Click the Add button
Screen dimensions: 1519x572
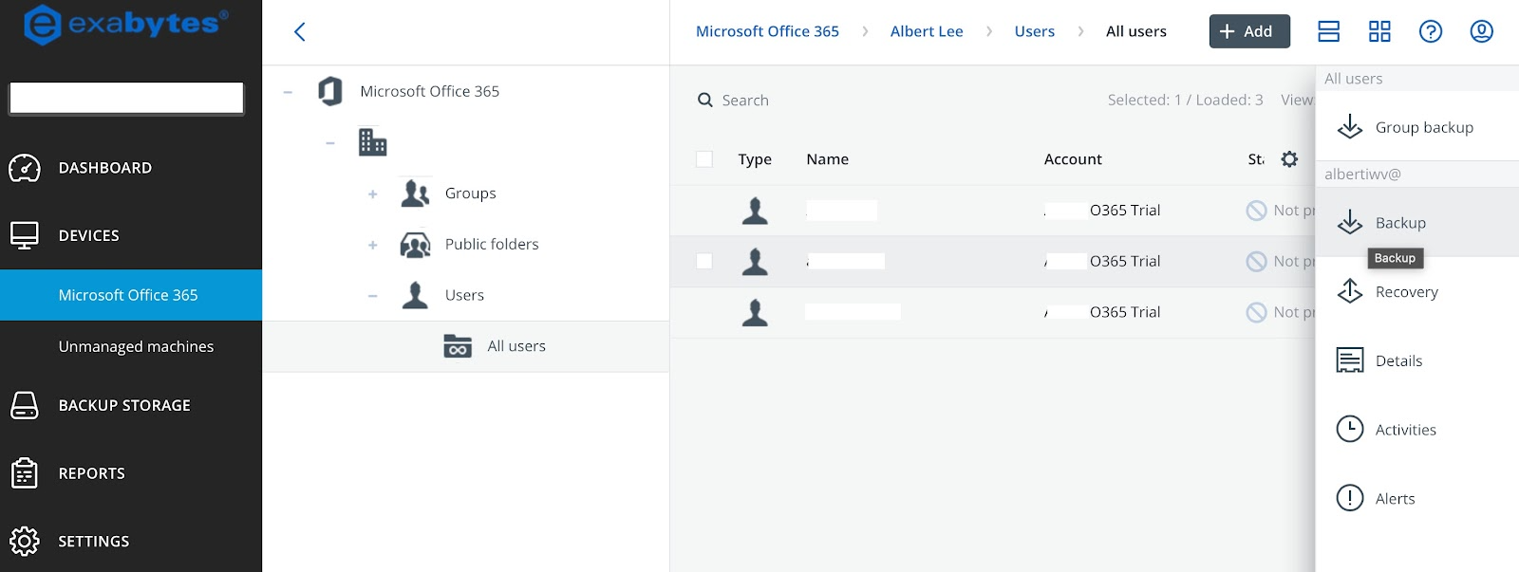click(1249, 31)
